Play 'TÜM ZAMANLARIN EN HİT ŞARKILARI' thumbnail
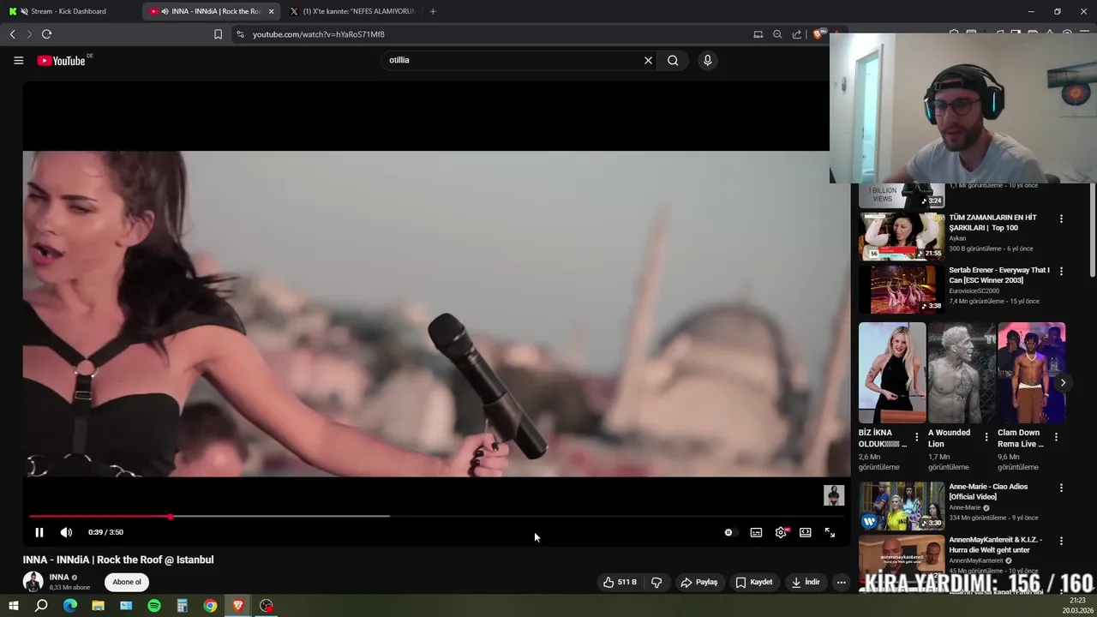Screen dimensions: 1097x617 click(902, 236)
